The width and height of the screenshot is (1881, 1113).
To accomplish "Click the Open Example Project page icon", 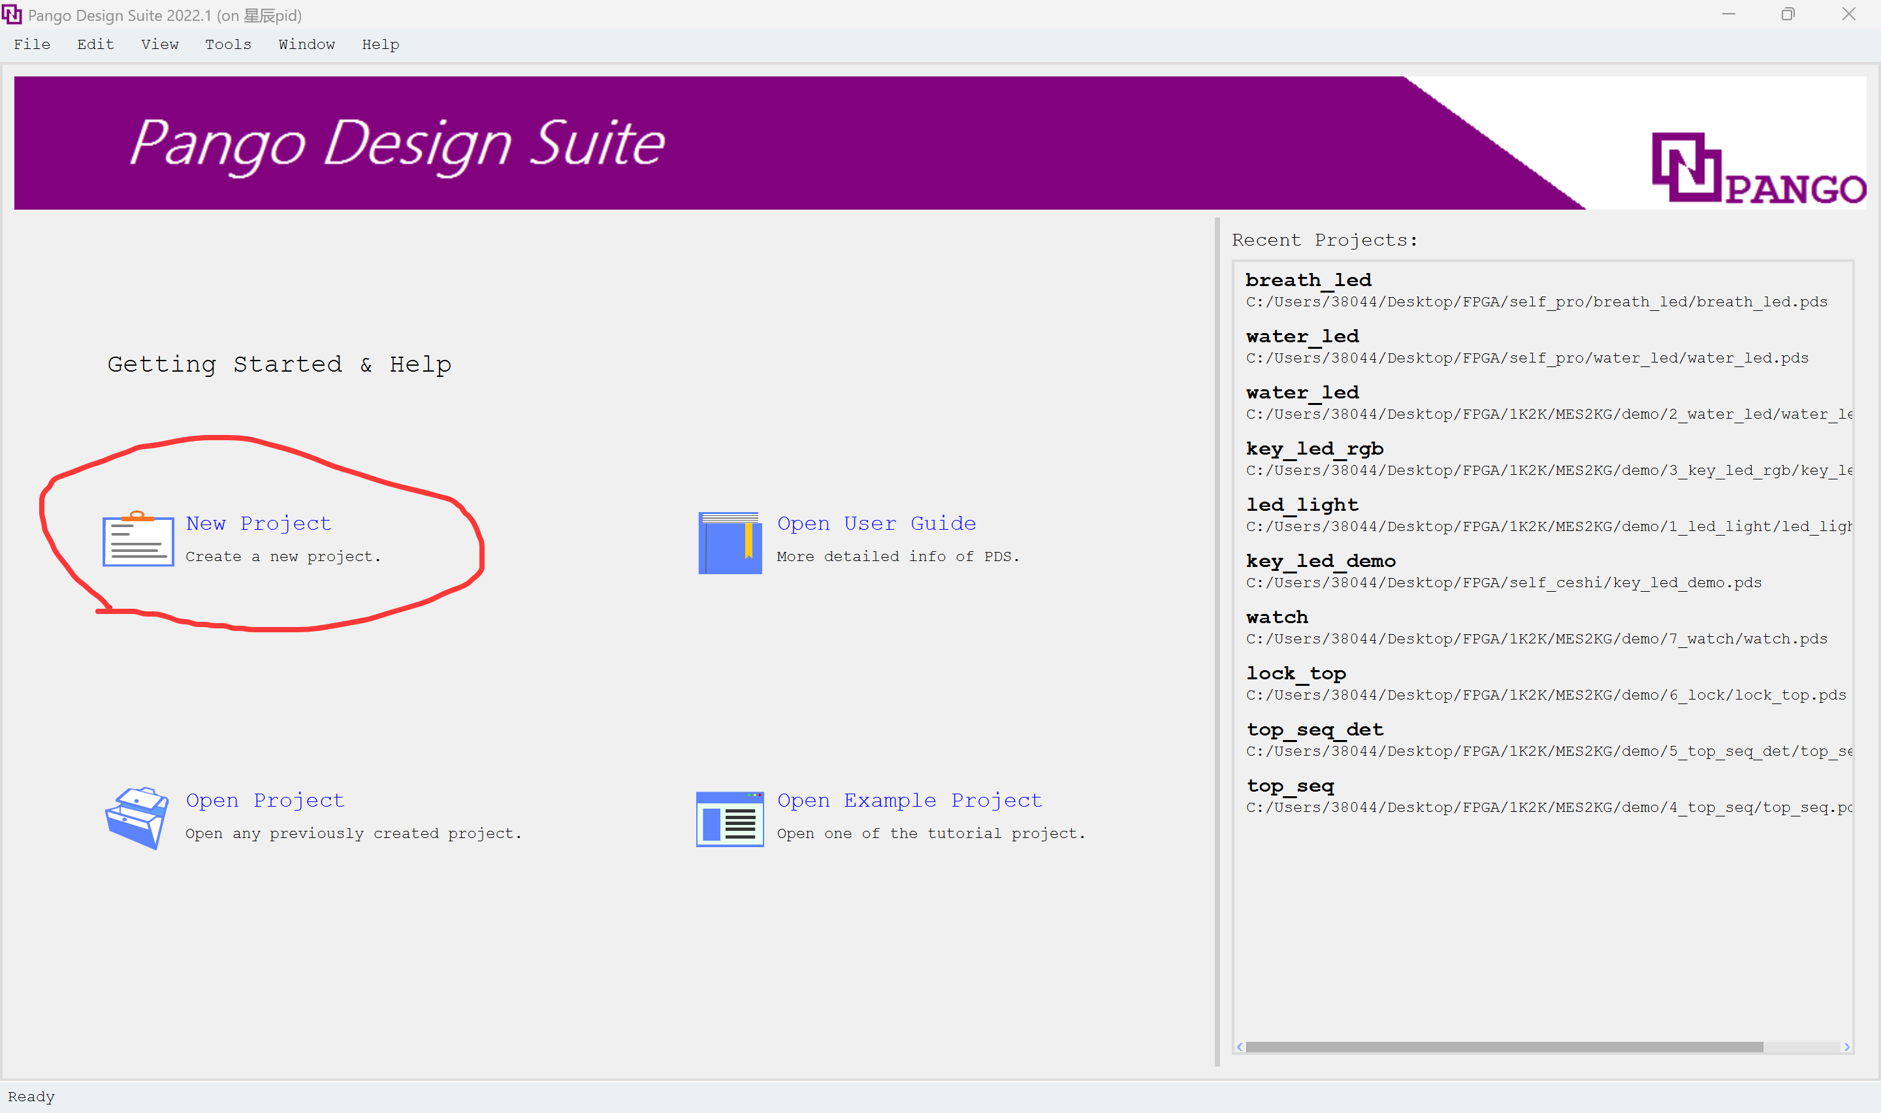I will [x=730, y=818].
